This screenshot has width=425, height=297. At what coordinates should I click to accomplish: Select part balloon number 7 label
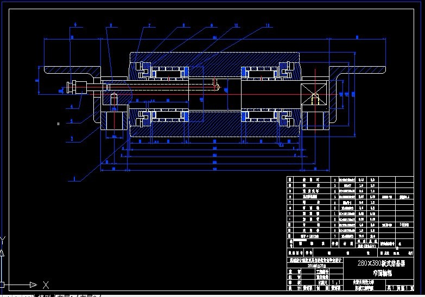(x=149, y=25)
